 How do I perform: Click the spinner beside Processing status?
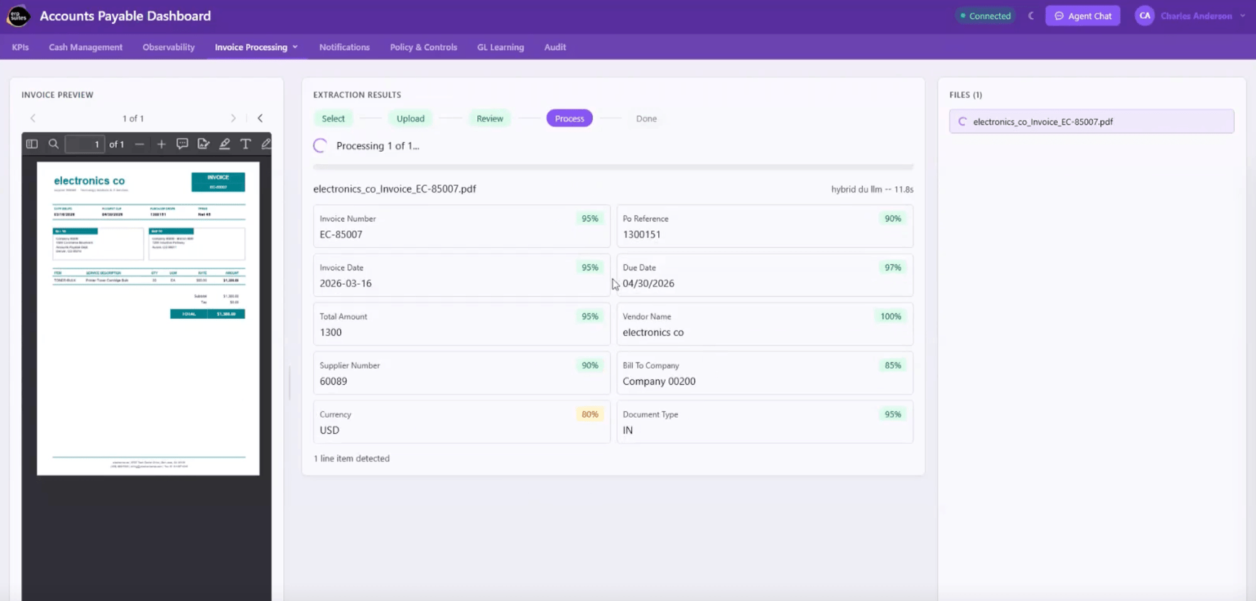(320, 146)
